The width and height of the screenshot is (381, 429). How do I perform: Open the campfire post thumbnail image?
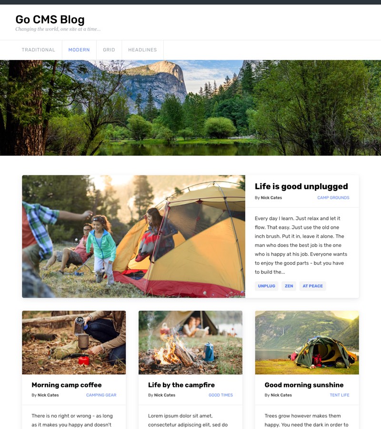point(190,343)
